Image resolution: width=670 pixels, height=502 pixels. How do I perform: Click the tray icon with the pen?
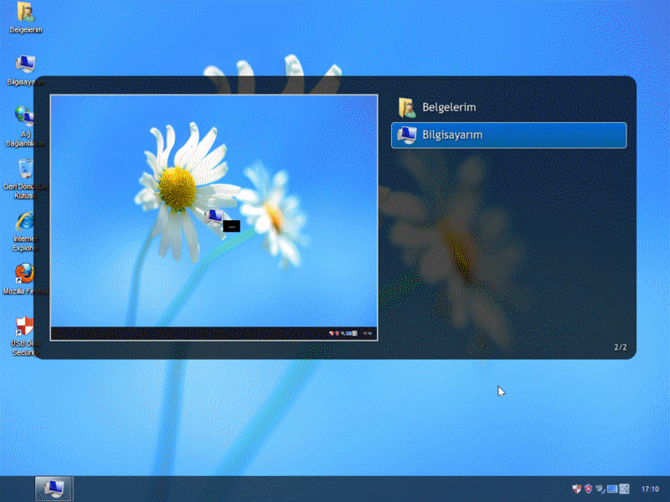600,489
